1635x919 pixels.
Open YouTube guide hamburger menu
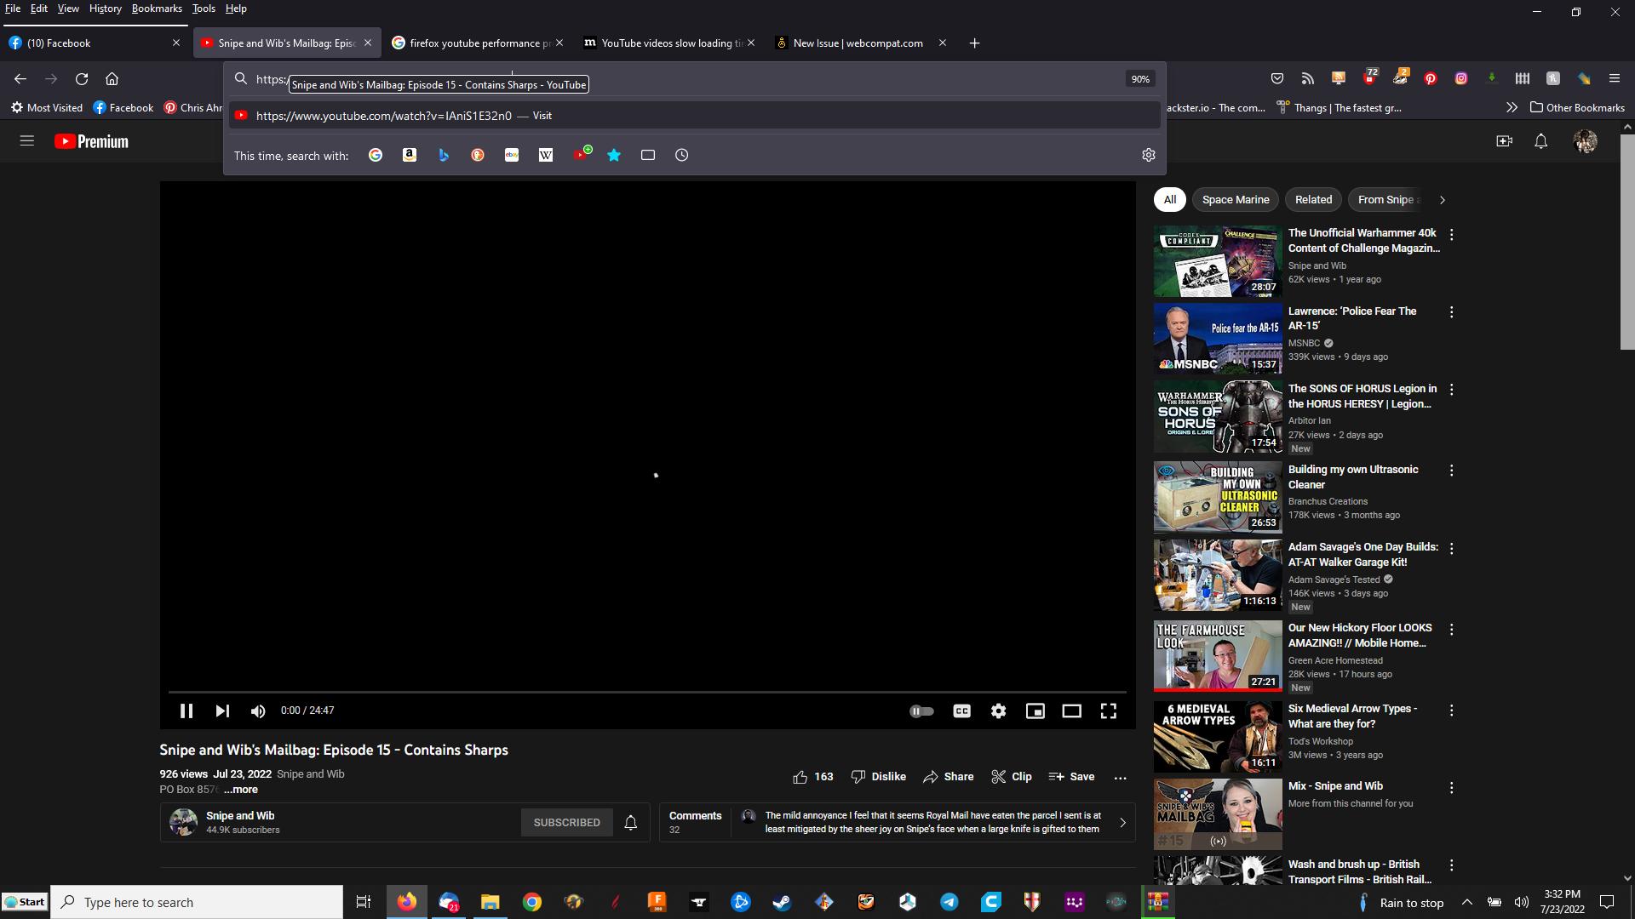pos(26,141)
